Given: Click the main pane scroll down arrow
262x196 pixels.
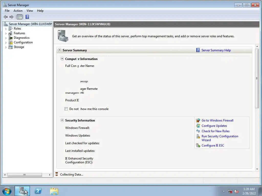Looking at the screenshot, I should tap(257, 169).
